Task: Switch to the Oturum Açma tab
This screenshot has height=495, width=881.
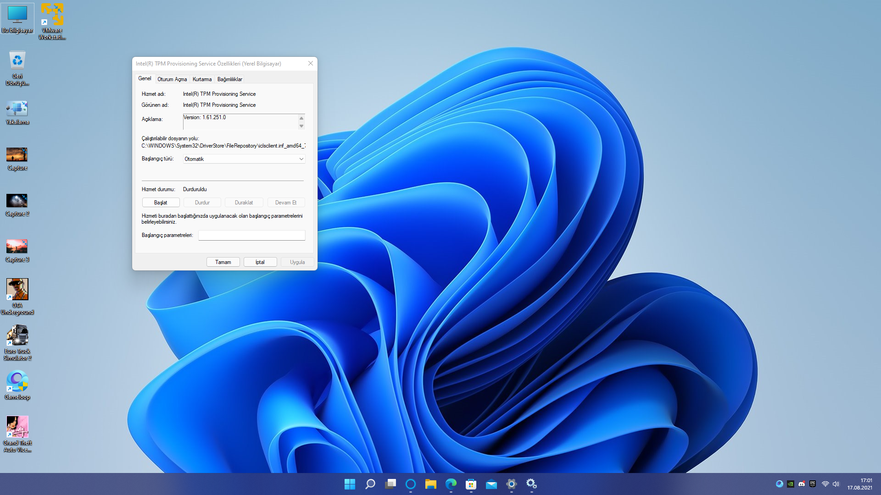Action: pos(172,79)
